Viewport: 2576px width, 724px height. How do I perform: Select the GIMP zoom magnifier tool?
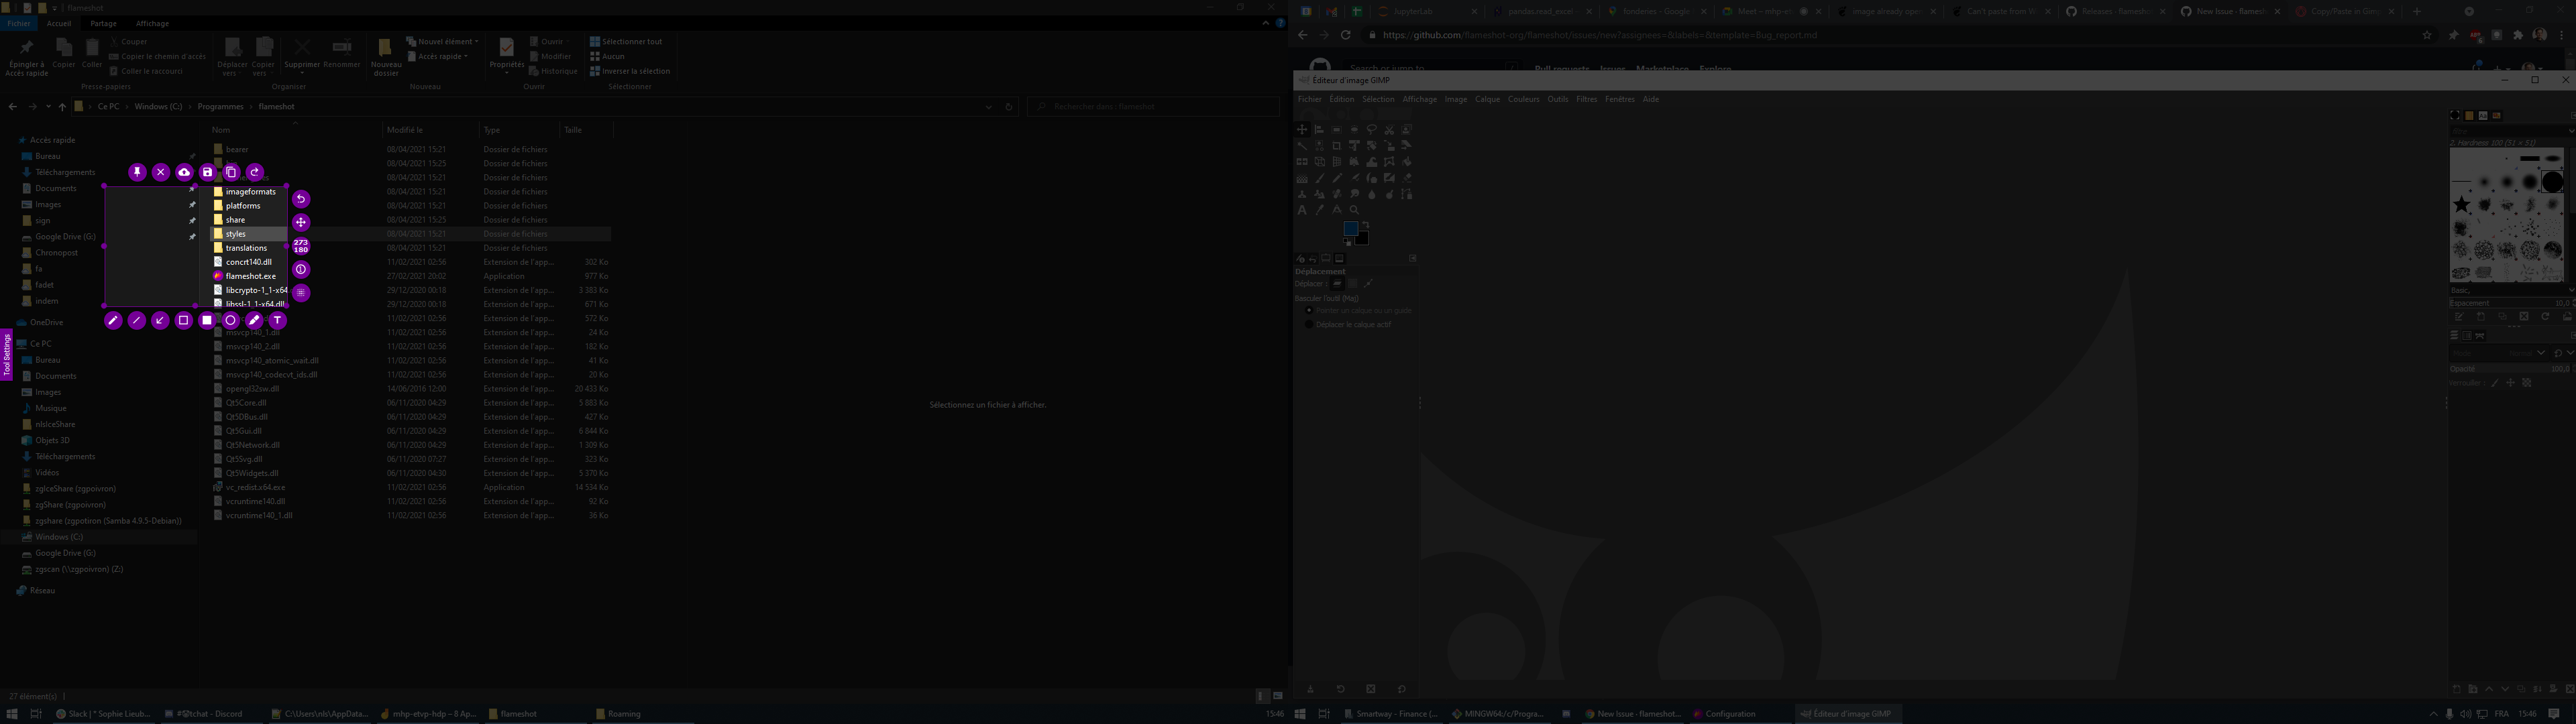1354,210
